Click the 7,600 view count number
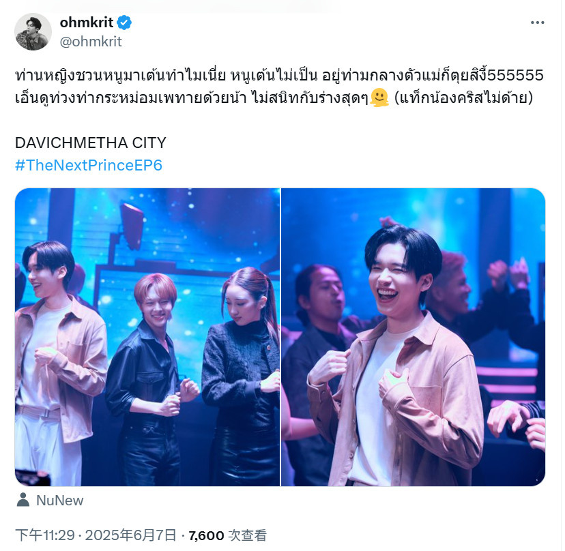 click(x=206, y=535)
